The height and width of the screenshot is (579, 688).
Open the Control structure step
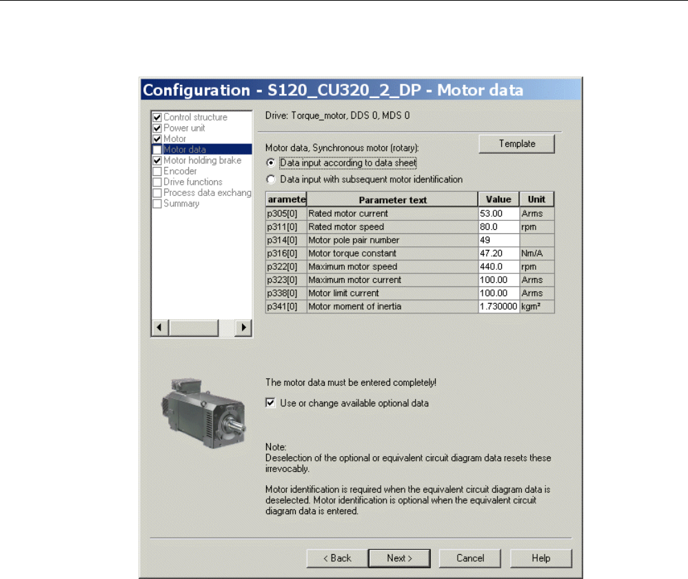point(195,117)
